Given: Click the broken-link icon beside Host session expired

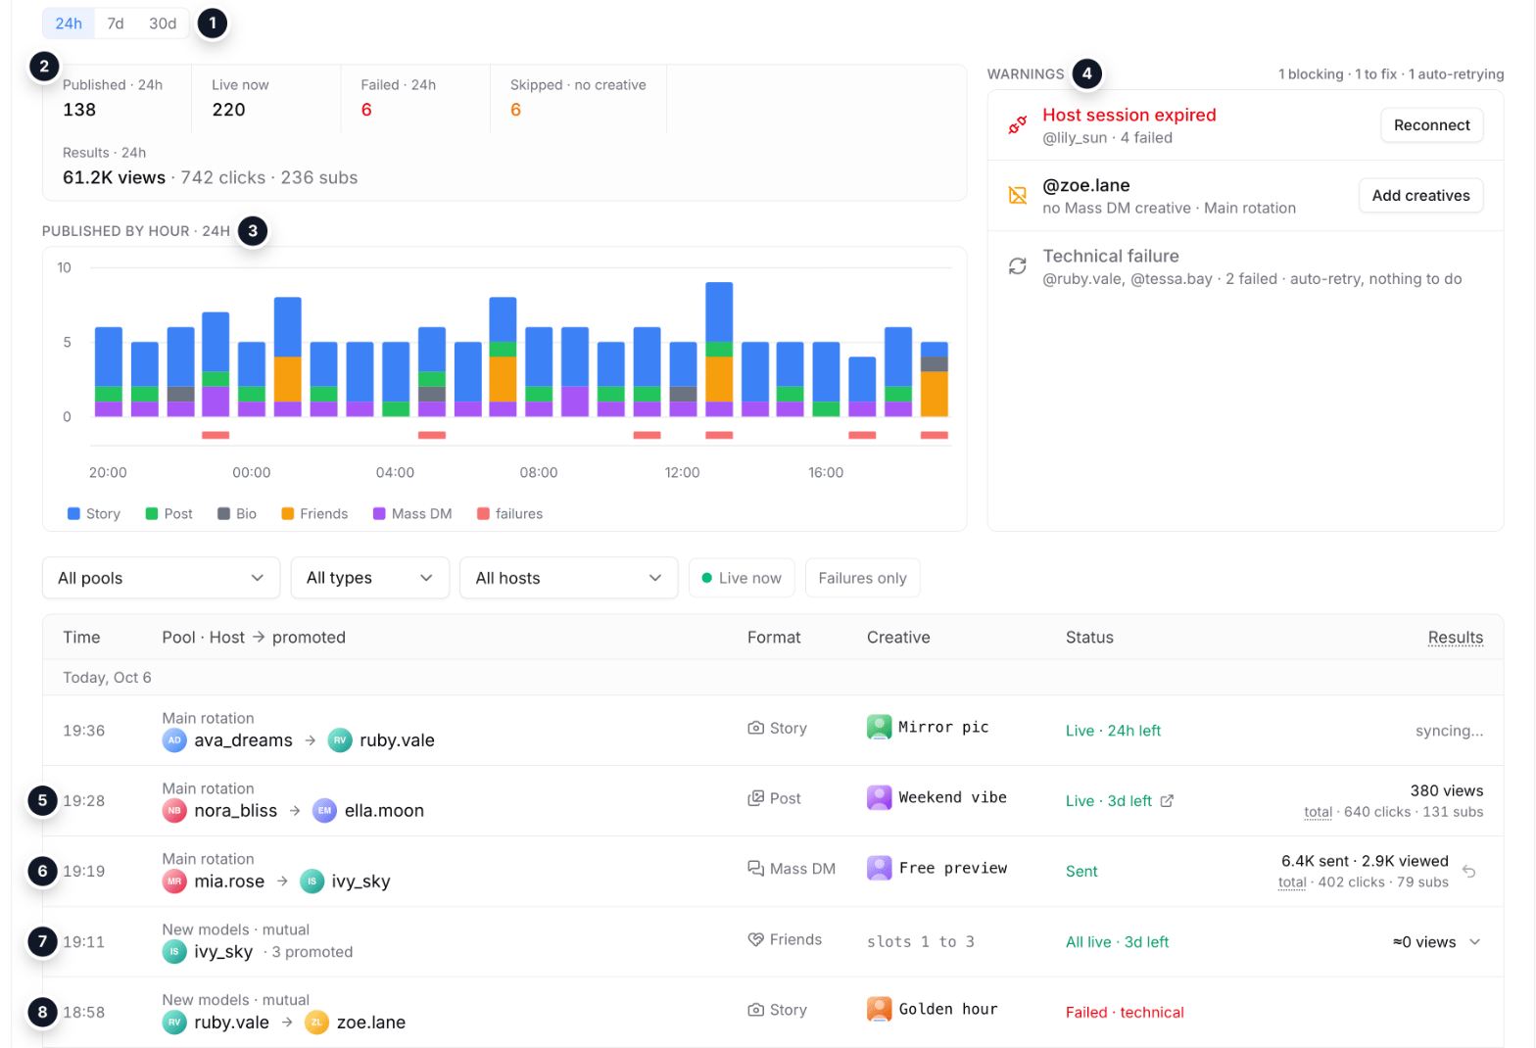Looking at the screenshot, I should [x=1018, y=125].
